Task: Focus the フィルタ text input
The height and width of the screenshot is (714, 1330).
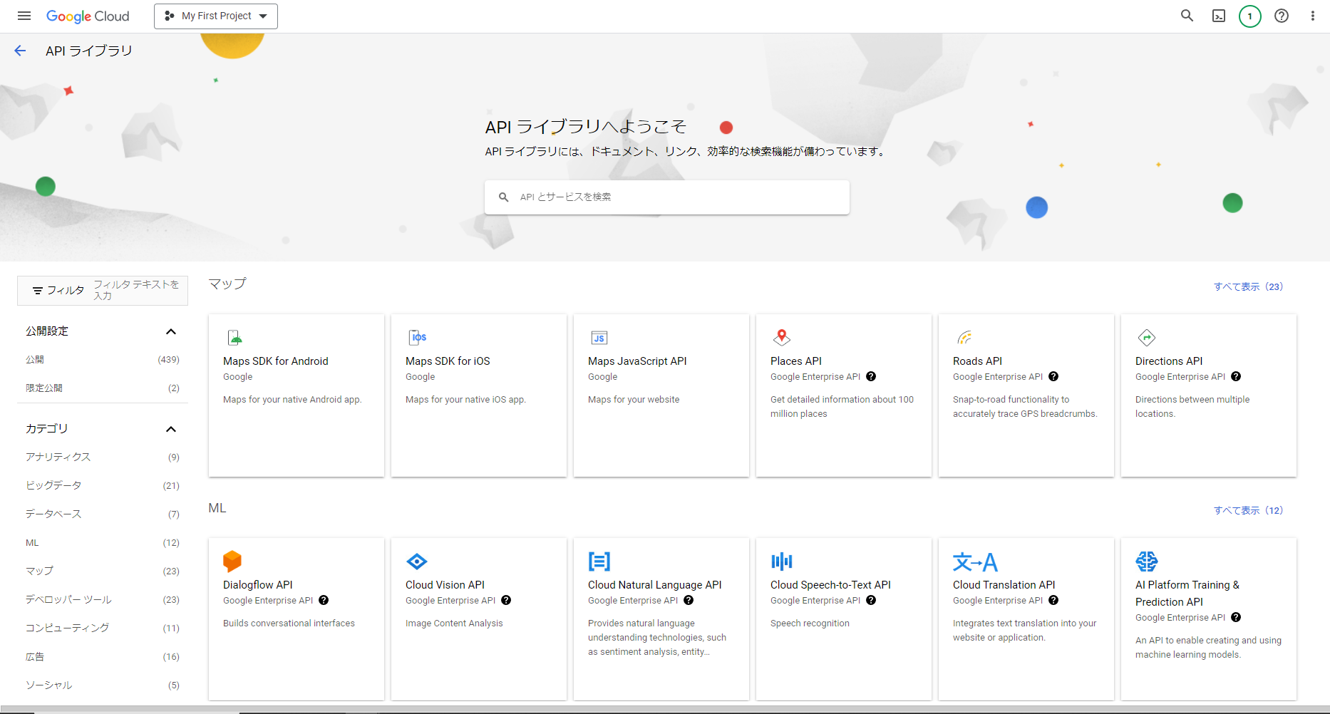Action: pos(136,290)
